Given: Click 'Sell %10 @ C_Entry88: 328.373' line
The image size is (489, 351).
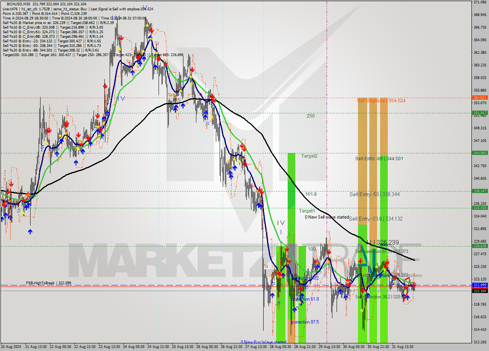Looking at the screenshot, I should click(53, 36).
